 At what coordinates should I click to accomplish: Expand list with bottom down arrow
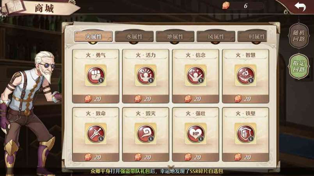point(171,166)
